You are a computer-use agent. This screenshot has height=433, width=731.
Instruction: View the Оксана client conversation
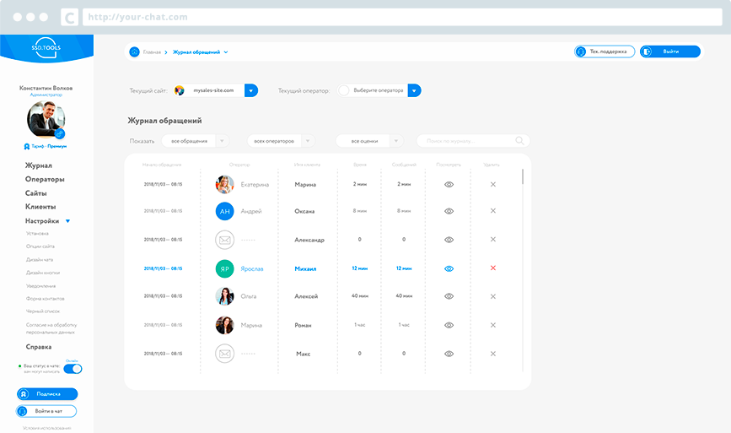pos(449,211)
